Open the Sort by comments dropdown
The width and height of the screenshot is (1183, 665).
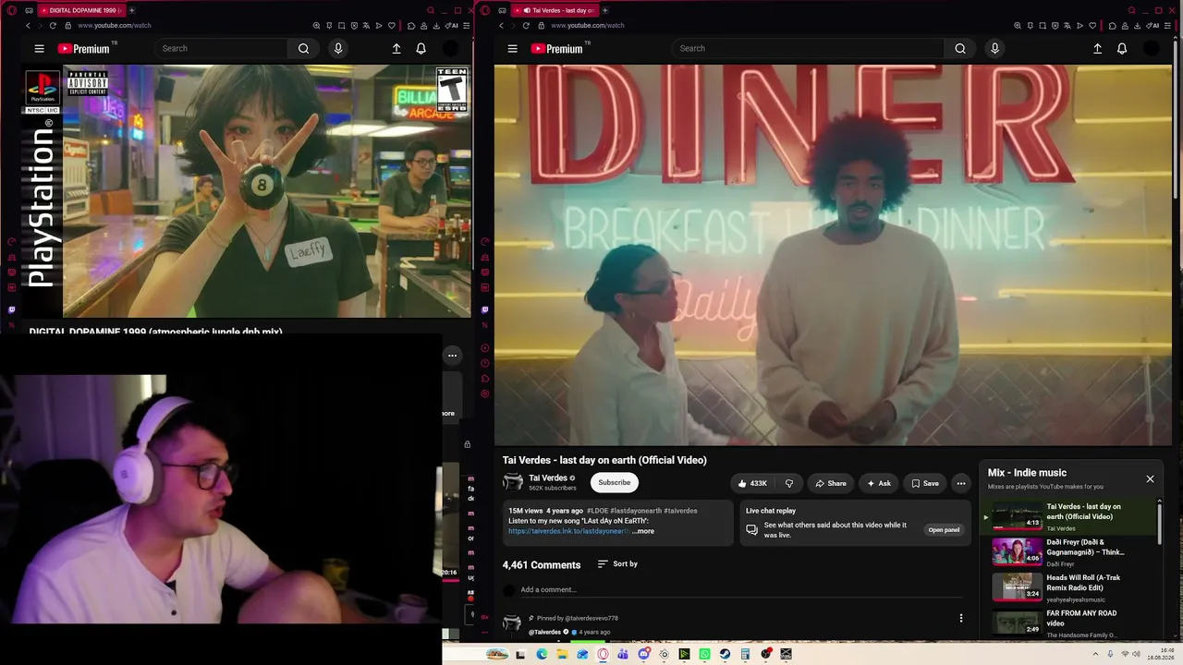pos(617,564)
